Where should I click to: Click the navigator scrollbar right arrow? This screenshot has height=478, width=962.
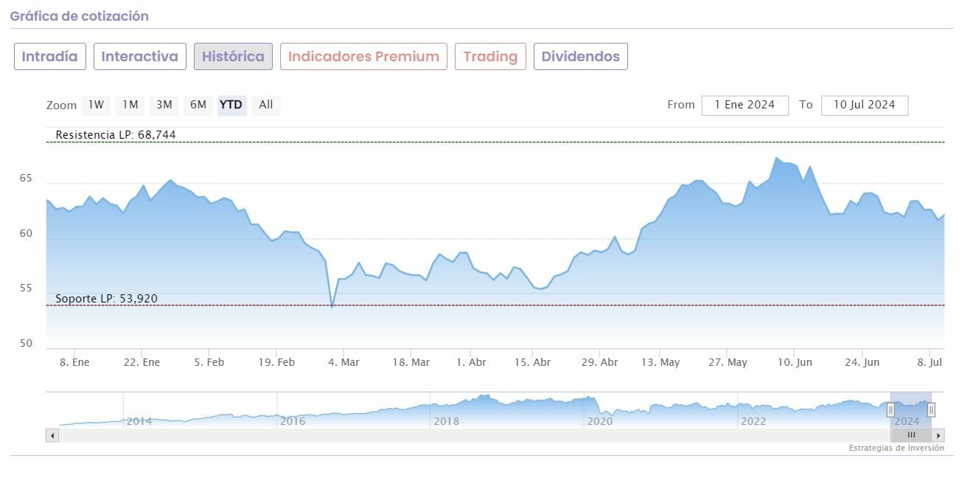pos(938,435)
